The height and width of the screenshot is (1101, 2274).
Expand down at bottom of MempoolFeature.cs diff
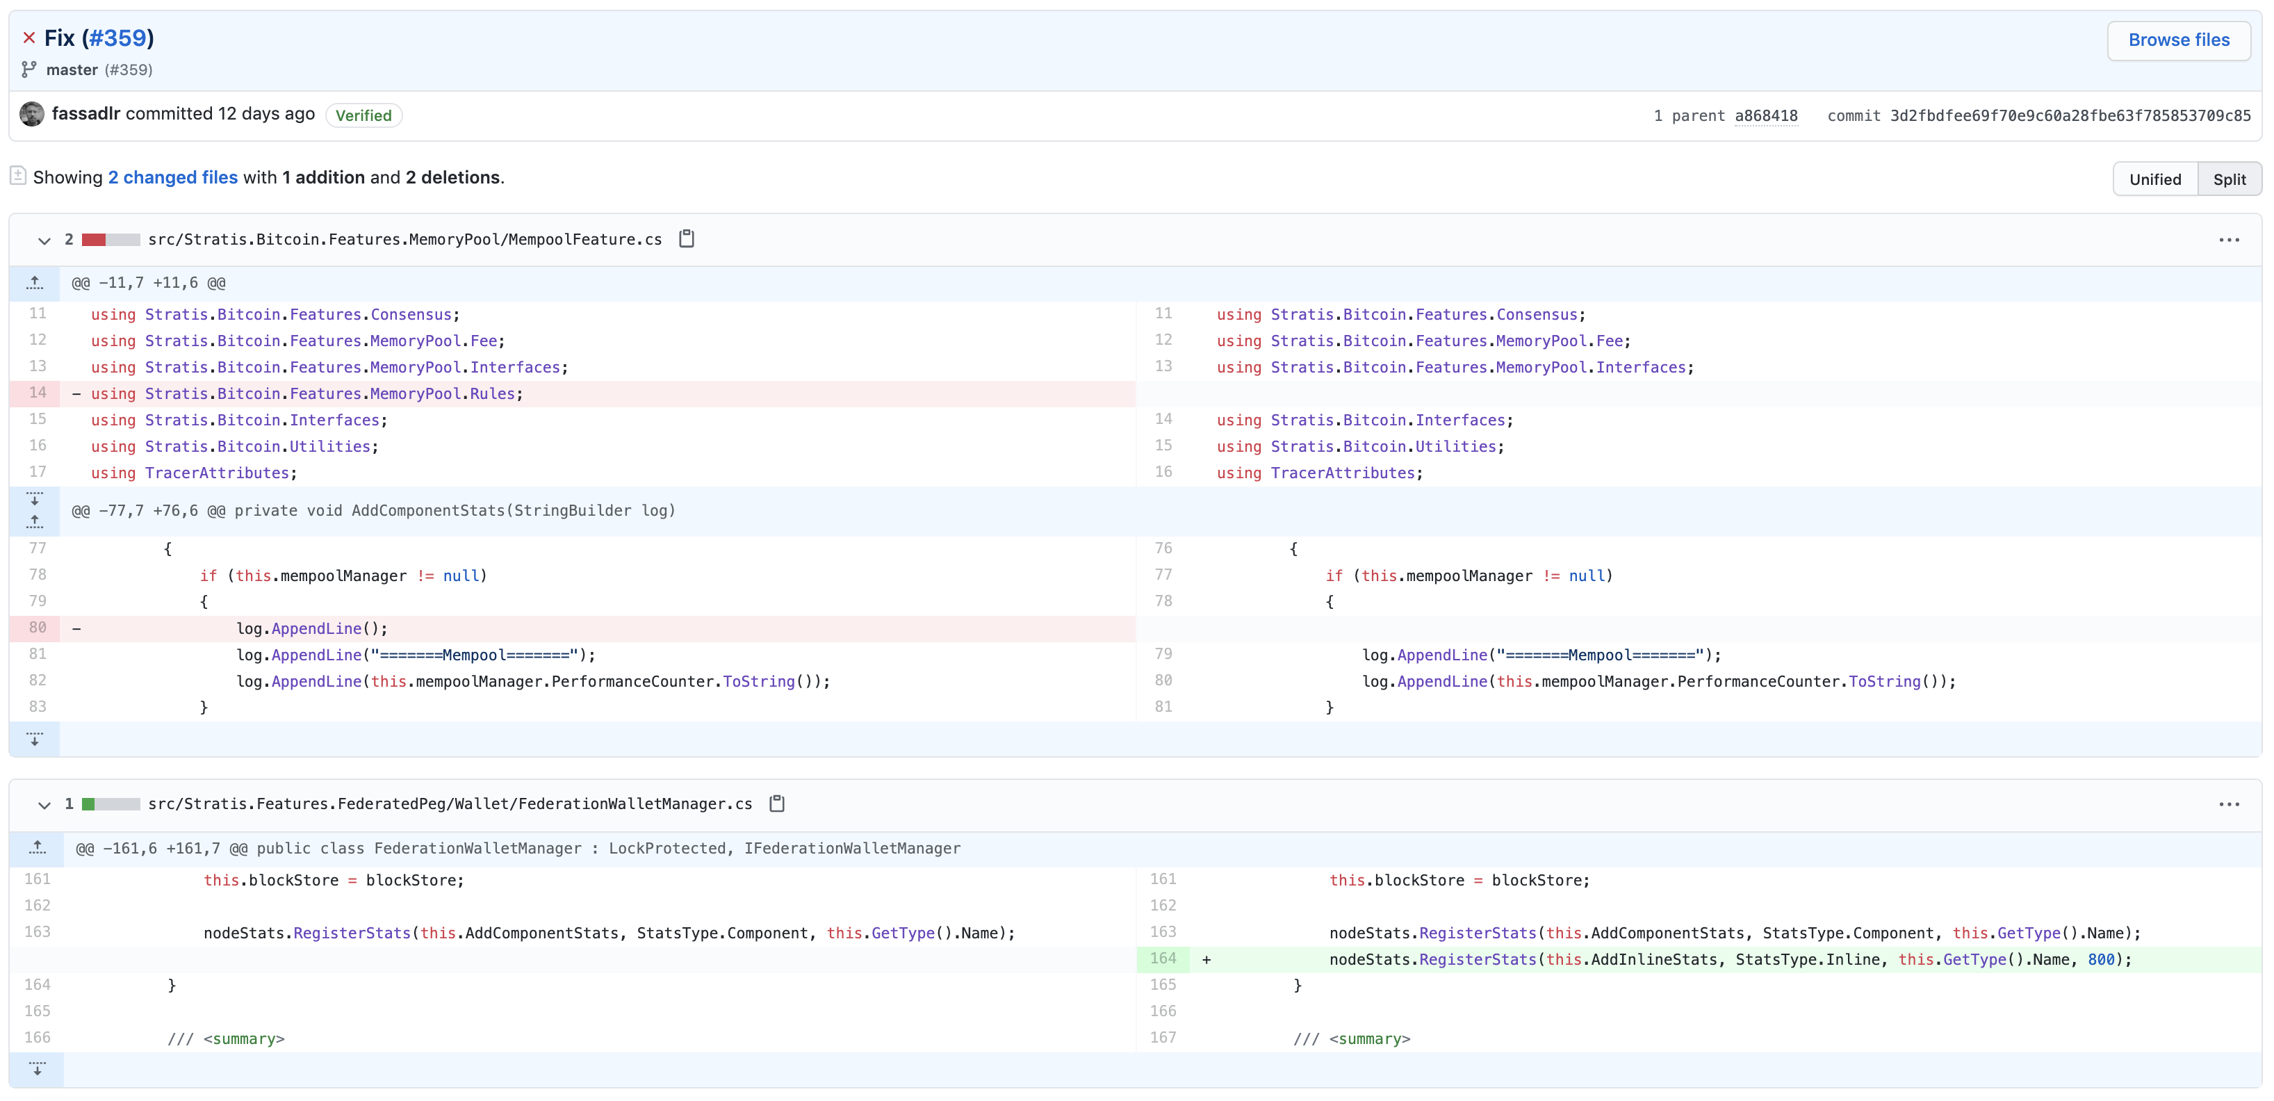coord(35,739)
